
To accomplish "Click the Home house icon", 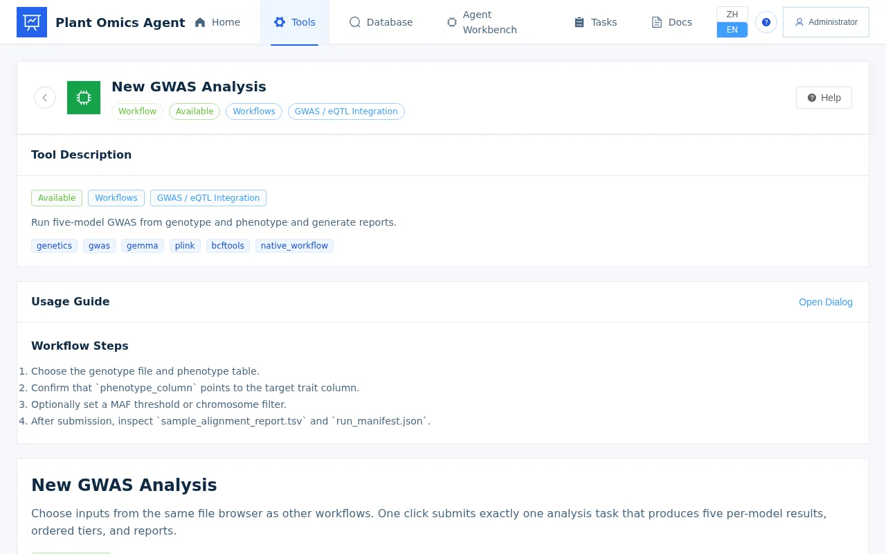I will (x=200, y=22).
